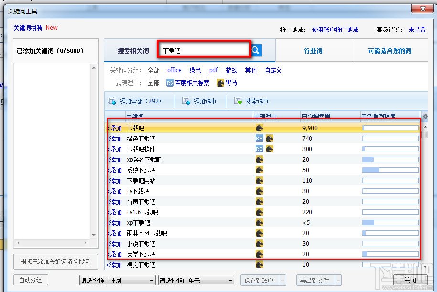Click the dark horse icon in 雨林木风下载吧 row
The height and width of the screenshot is (292, 437).
(x=259, y=233)
